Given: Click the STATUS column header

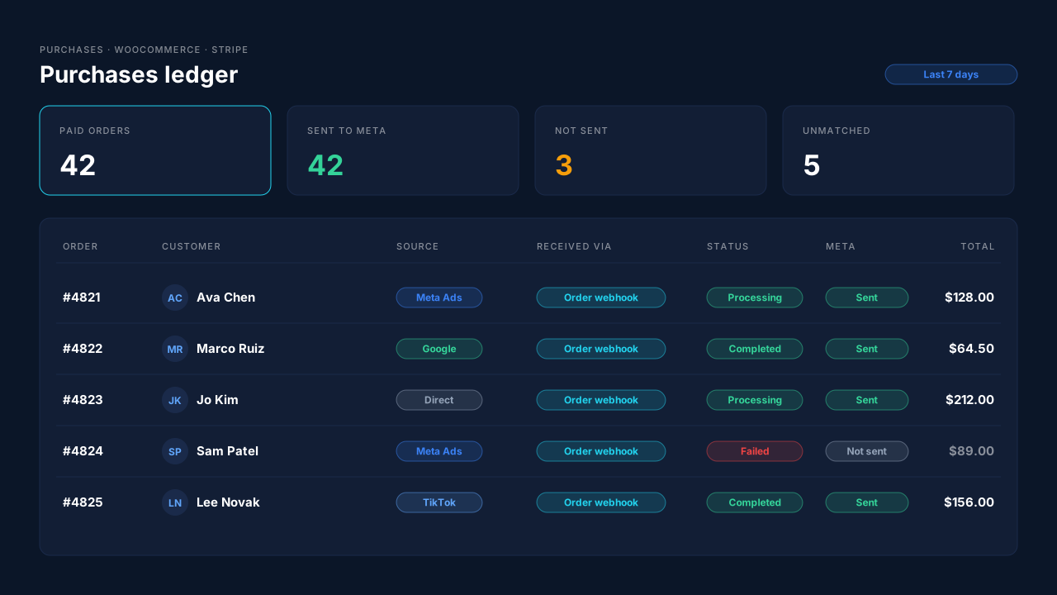Looking at the screenshot, I should click(x=728, y=246).
